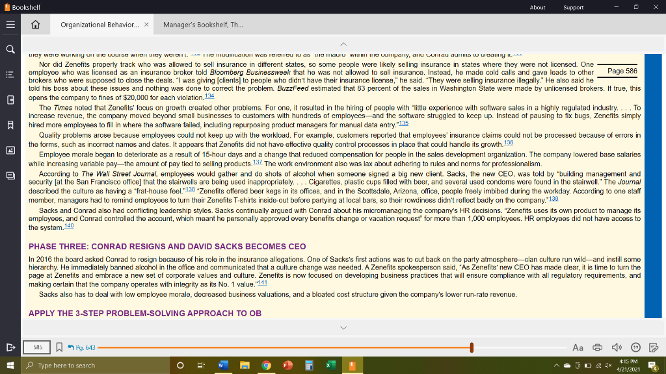Viewport: 666px width, 374px height.
Task: Open the citation quote icon
Action: pyautogui.click(x=635, y=348)
